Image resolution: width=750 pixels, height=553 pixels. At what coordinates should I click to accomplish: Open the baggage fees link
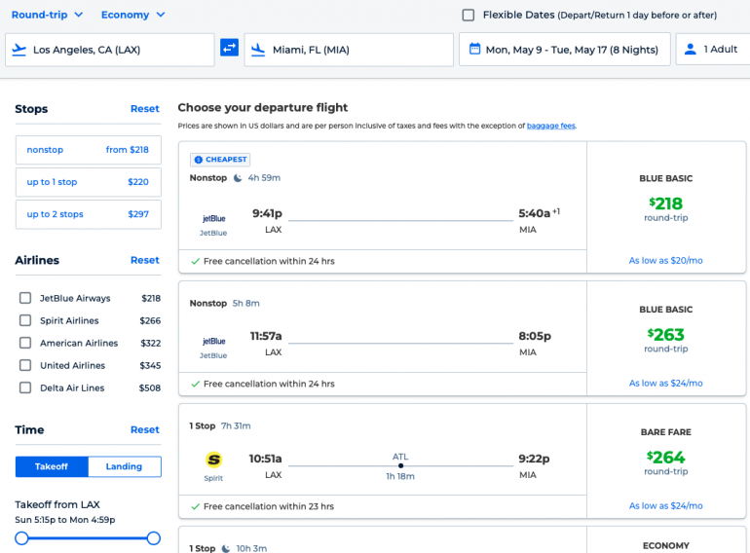[550, 126]
